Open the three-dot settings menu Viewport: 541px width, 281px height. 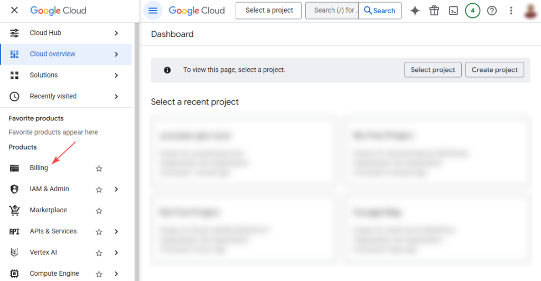tap(511, 11)
